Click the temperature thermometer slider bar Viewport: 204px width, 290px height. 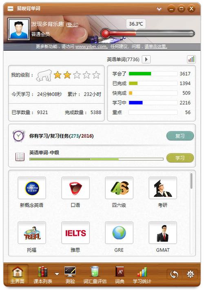coord(147,33)
